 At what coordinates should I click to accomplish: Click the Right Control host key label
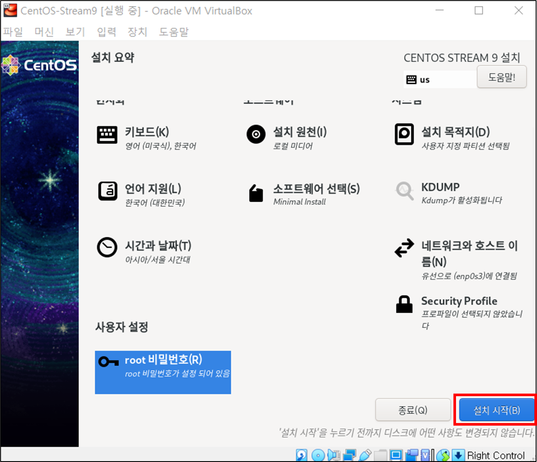pyautogui.click(x=495, y=456)
